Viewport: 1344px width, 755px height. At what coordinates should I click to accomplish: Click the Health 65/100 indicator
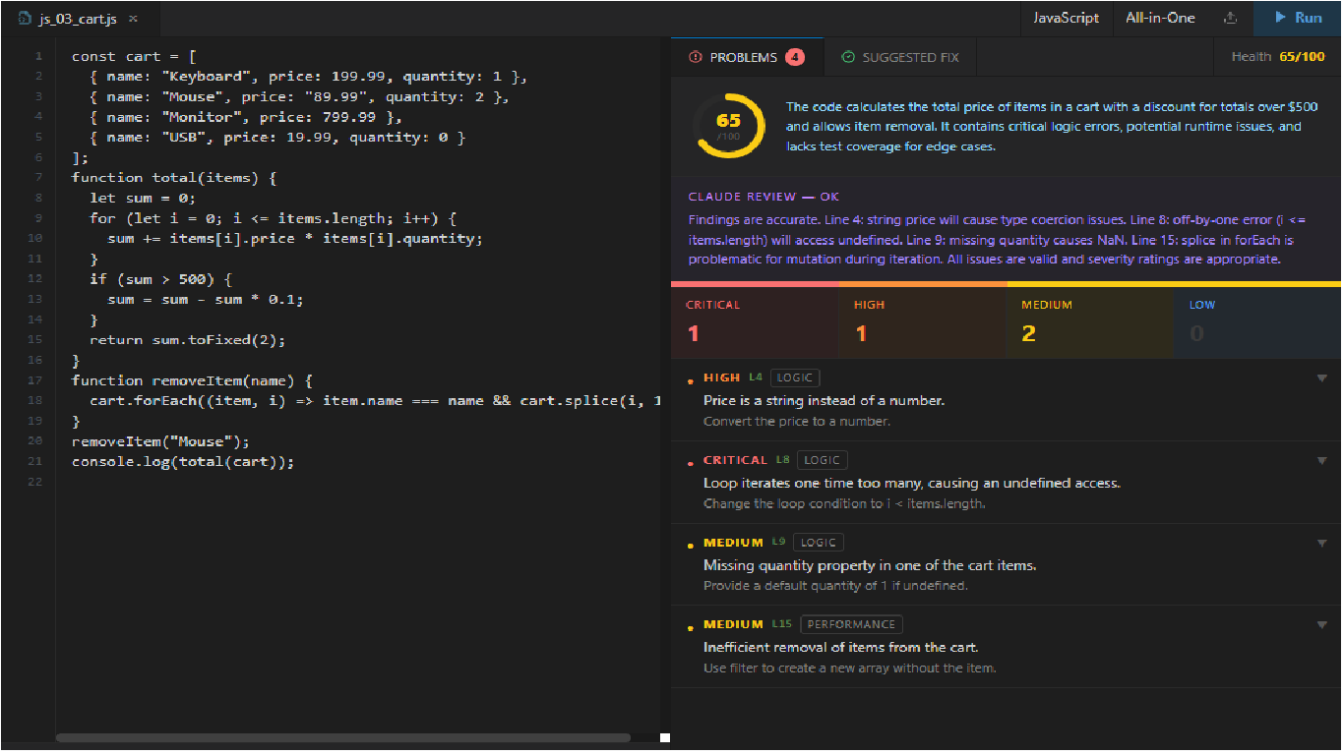point(1278,57)
